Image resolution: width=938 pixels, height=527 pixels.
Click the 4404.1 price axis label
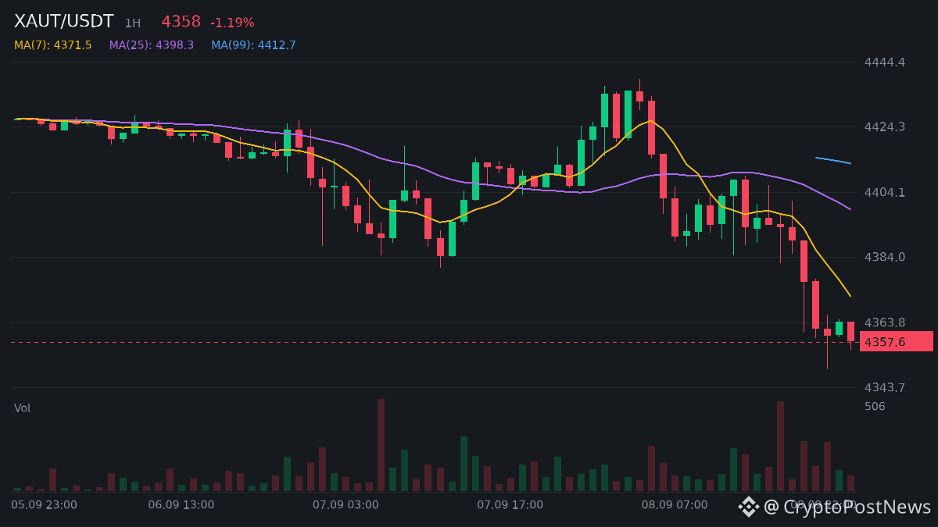pyautogui.click(x=885, y=192)
